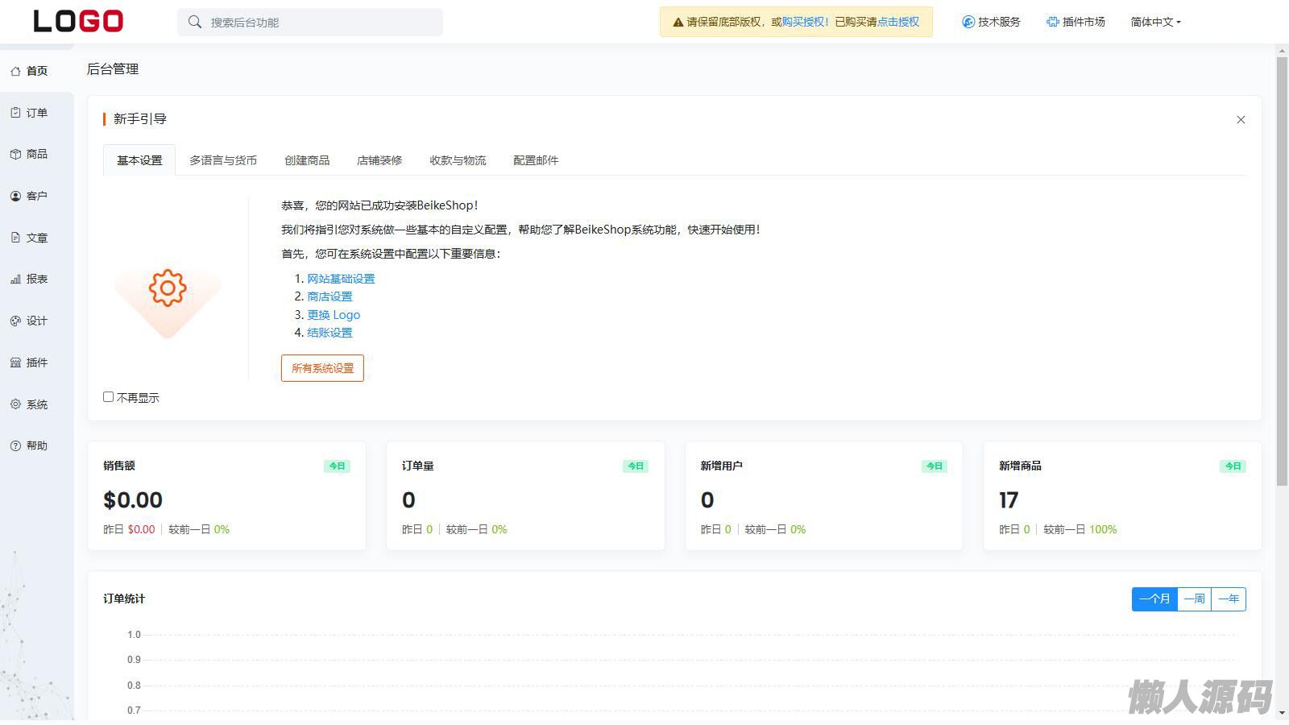Switch order chart to 一年 view
The height and width of the screenshot is (725, 1289).
pos(1228,599)
